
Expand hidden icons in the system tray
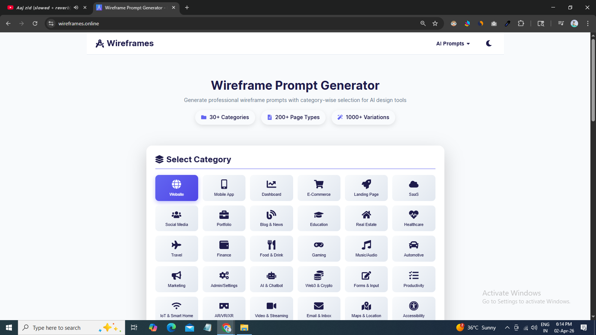pos(507,328)
